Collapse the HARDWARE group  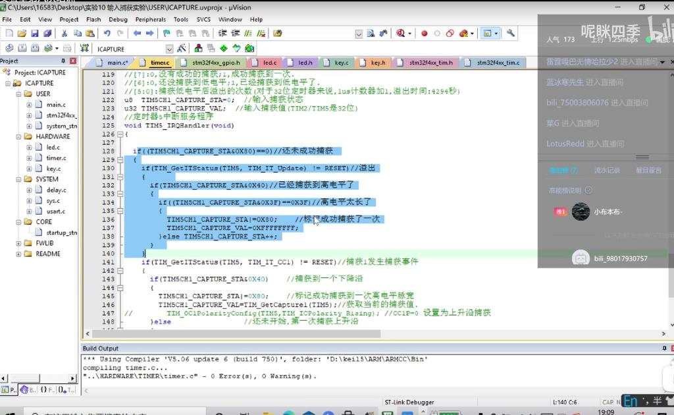tap(19, 136)
